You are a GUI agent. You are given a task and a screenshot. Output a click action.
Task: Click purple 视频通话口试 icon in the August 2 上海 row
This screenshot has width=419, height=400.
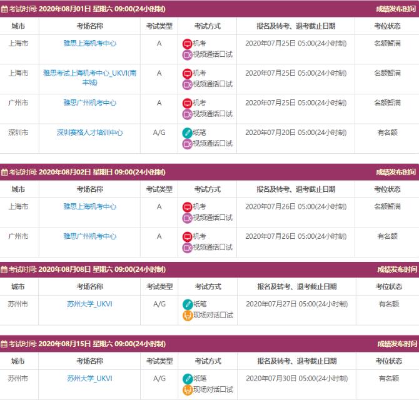[x=187, y=218]
